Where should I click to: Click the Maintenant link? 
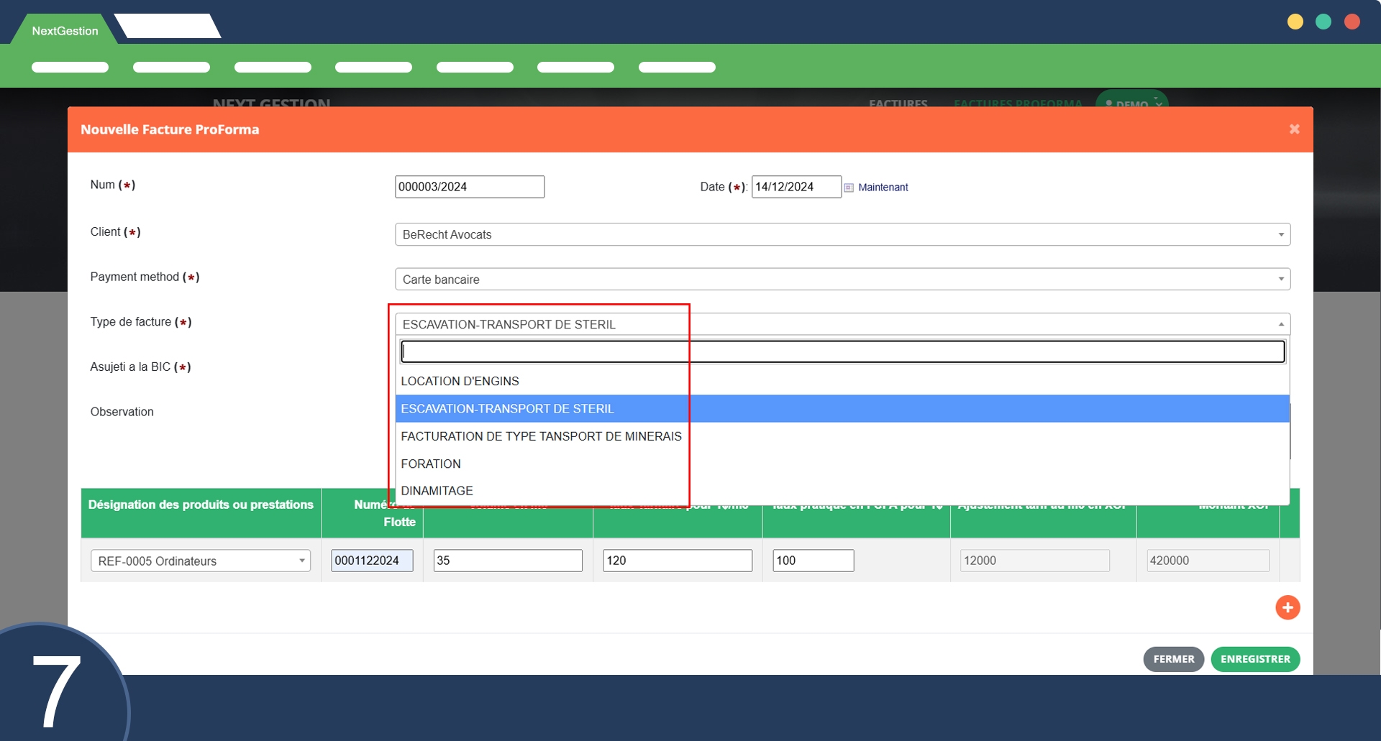point(883,188)
